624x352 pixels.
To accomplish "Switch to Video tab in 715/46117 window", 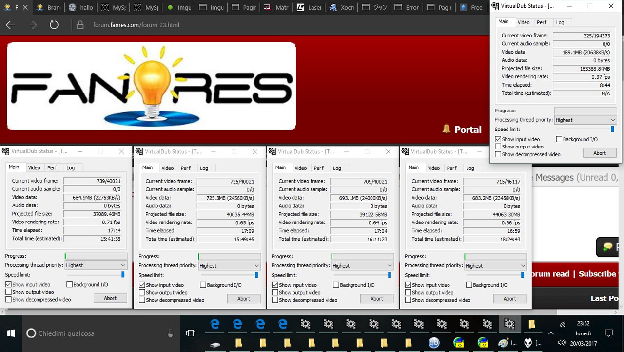I will pyautogui.click(x=434, y=168).
